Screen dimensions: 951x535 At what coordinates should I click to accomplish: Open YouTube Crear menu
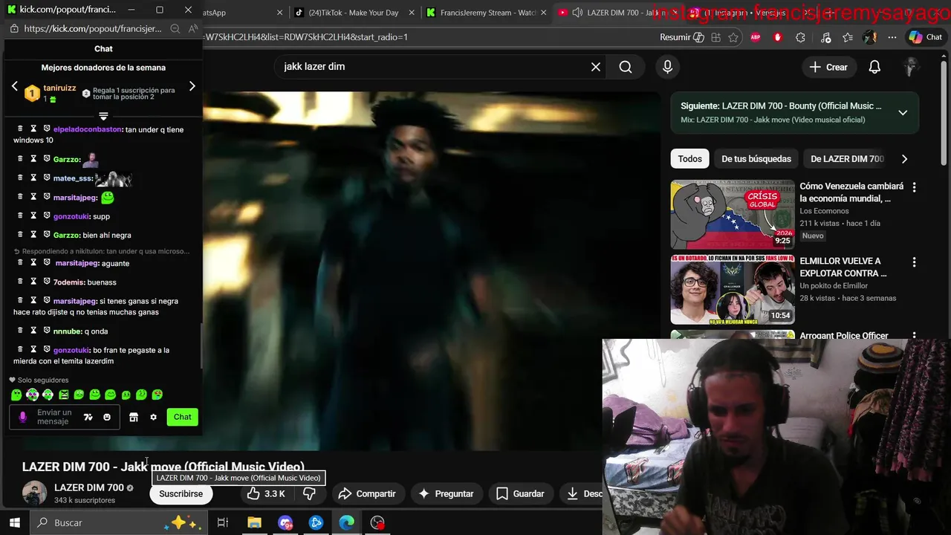click(828, 67)
